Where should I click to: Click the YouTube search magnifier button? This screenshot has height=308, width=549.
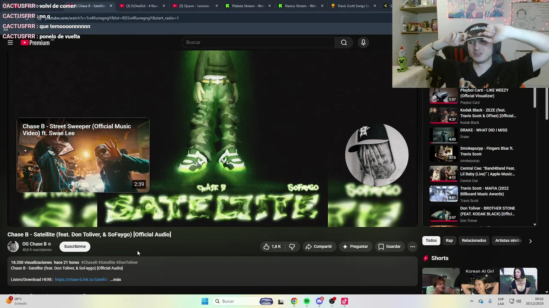(344, 42)
